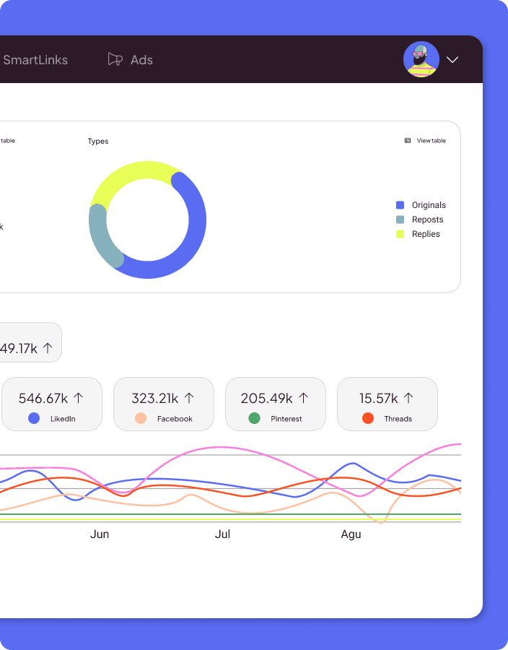
Task: Open the user profile avatar
Action: [421, 59]
